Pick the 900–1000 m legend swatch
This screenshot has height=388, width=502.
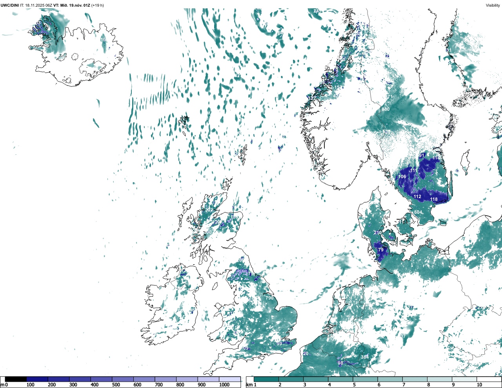208,379
